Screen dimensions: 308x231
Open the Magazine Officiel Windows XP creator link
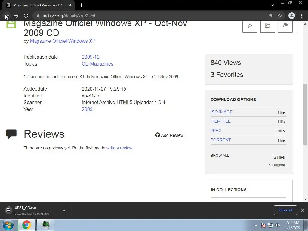[63, 41]
